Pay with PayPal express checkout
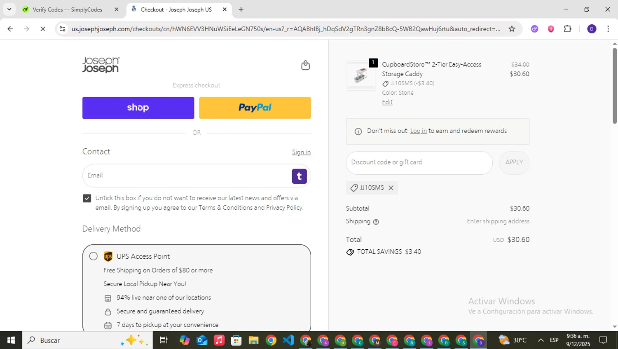Viewport: 618px width, 349px height. click(x=255, y=108)
